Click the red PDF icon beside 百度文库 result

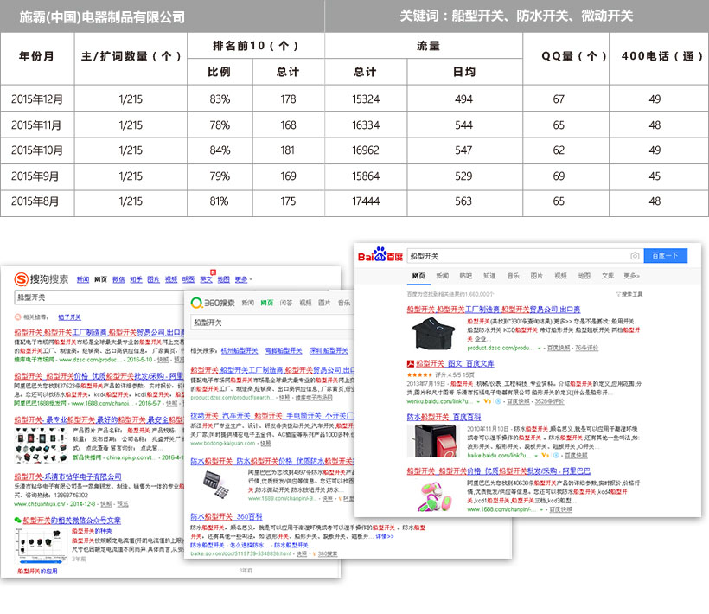(411, 363)
